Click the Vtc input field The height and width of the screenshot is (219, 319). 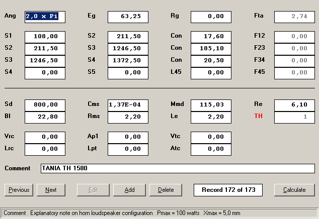pos(211,137)
